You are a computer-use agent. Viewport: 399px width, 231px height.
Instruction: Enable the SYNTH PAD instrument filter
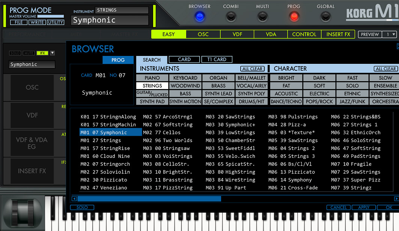152,102
